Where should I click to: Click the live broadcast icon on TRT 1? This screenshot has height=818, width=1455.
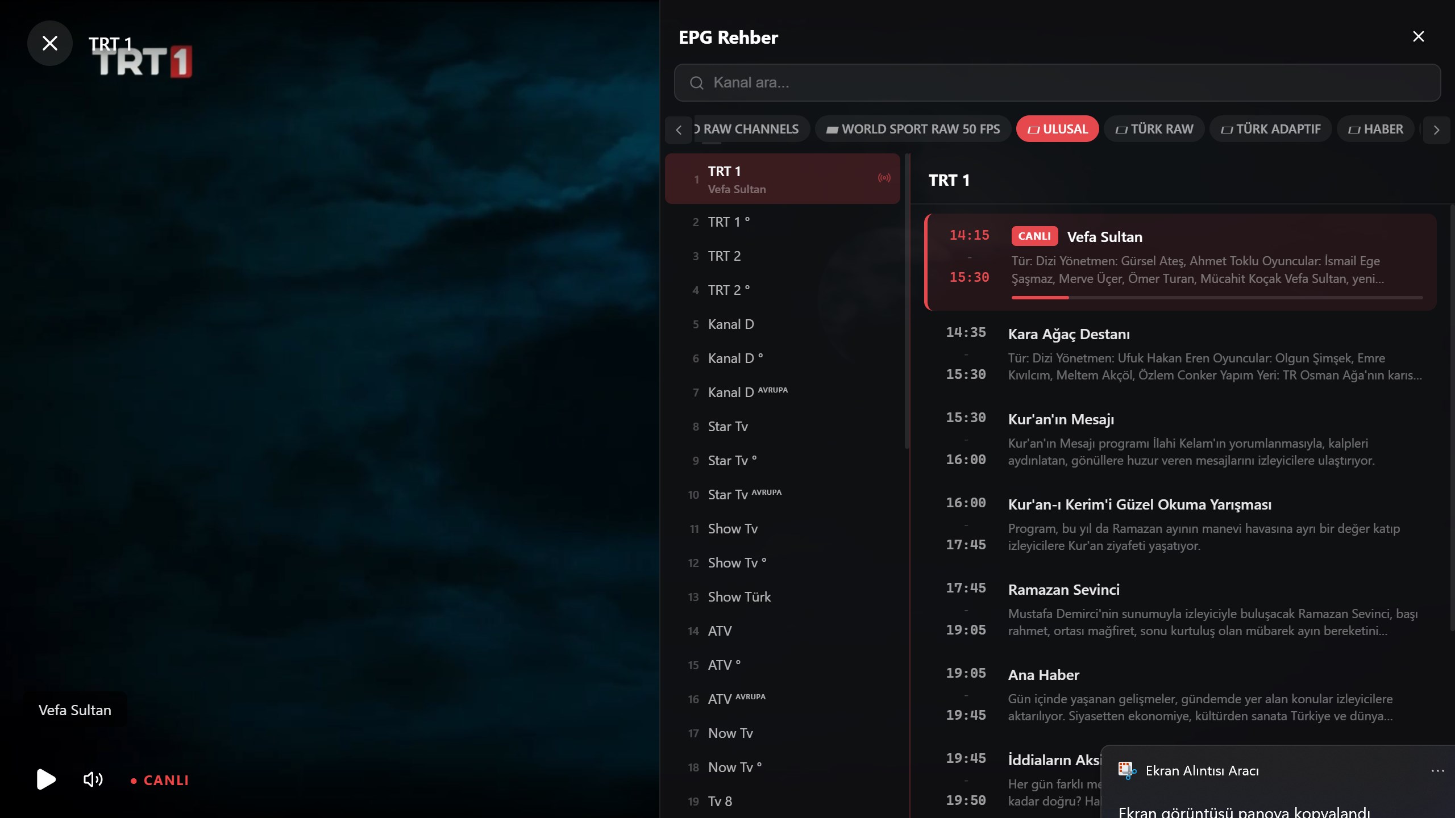(x=884, y=178)
